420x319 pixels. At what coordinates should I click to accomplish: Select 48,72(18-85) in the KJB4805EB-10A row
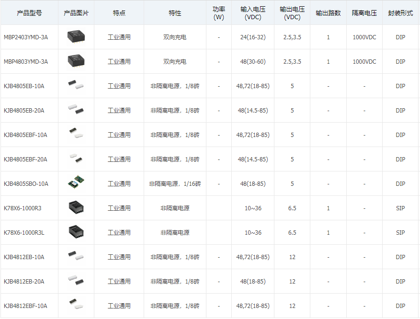click(253, 86)
